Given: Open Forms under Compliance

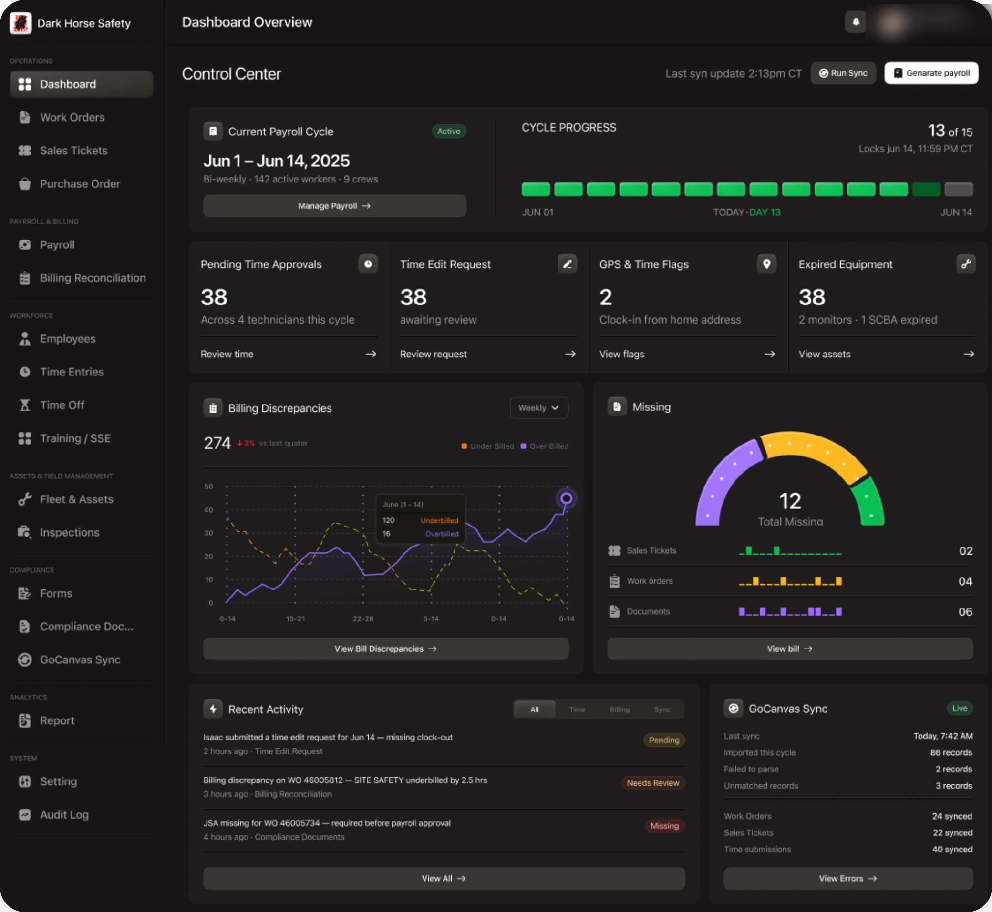Looking at the screenshot, I should [x=82, y=593].
